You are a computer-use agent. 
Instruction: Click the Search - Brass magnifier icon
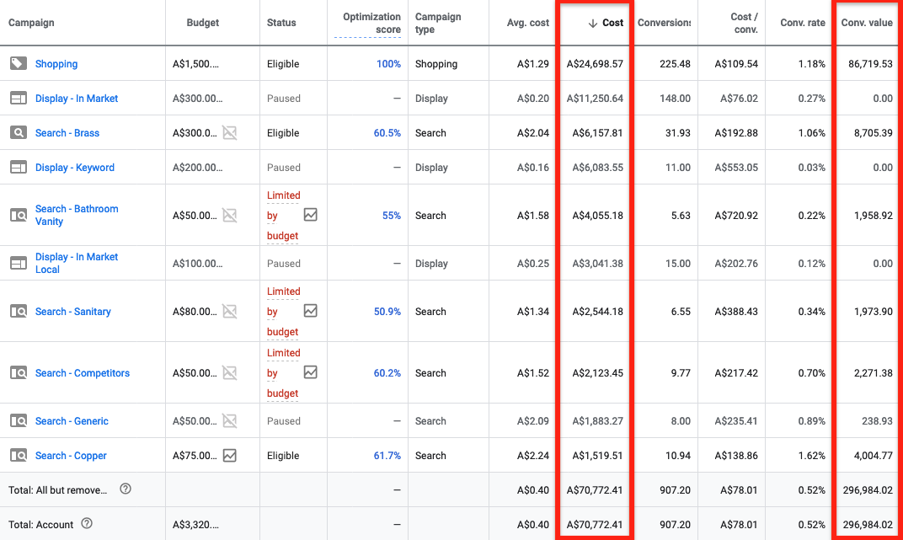click(18, 133)
